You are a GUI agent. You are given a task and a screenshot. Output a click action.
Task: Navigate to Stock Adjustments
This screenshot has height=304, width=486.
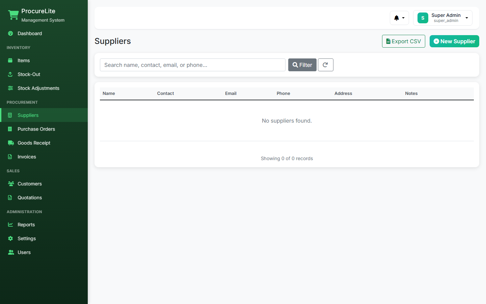tap(44, 88)
